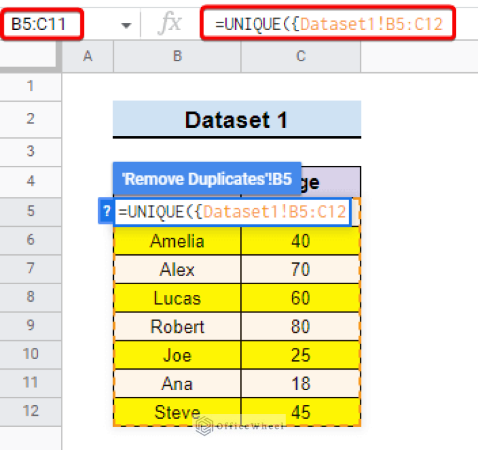Select the cell containing Ana
This screenshot has height=450, width=478.
pos(177,383)
